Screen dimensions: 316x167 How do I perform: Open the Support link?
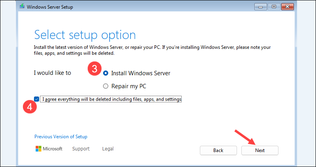(x=81, y=149)
